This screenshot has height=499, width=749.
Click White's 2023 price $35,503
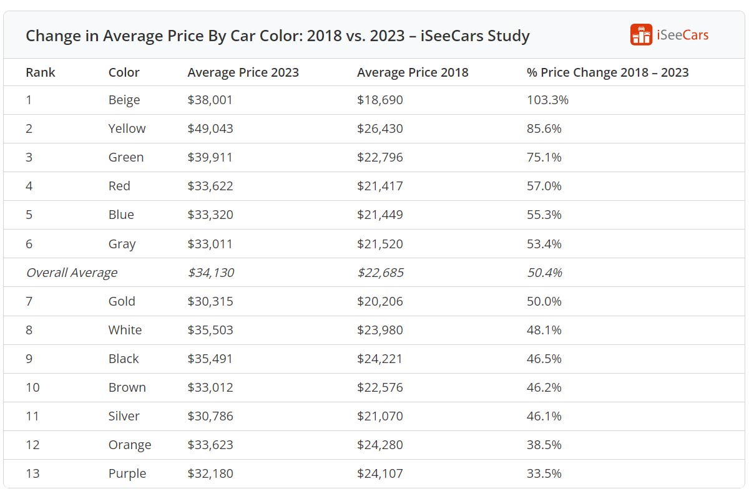tap(210, 330)
